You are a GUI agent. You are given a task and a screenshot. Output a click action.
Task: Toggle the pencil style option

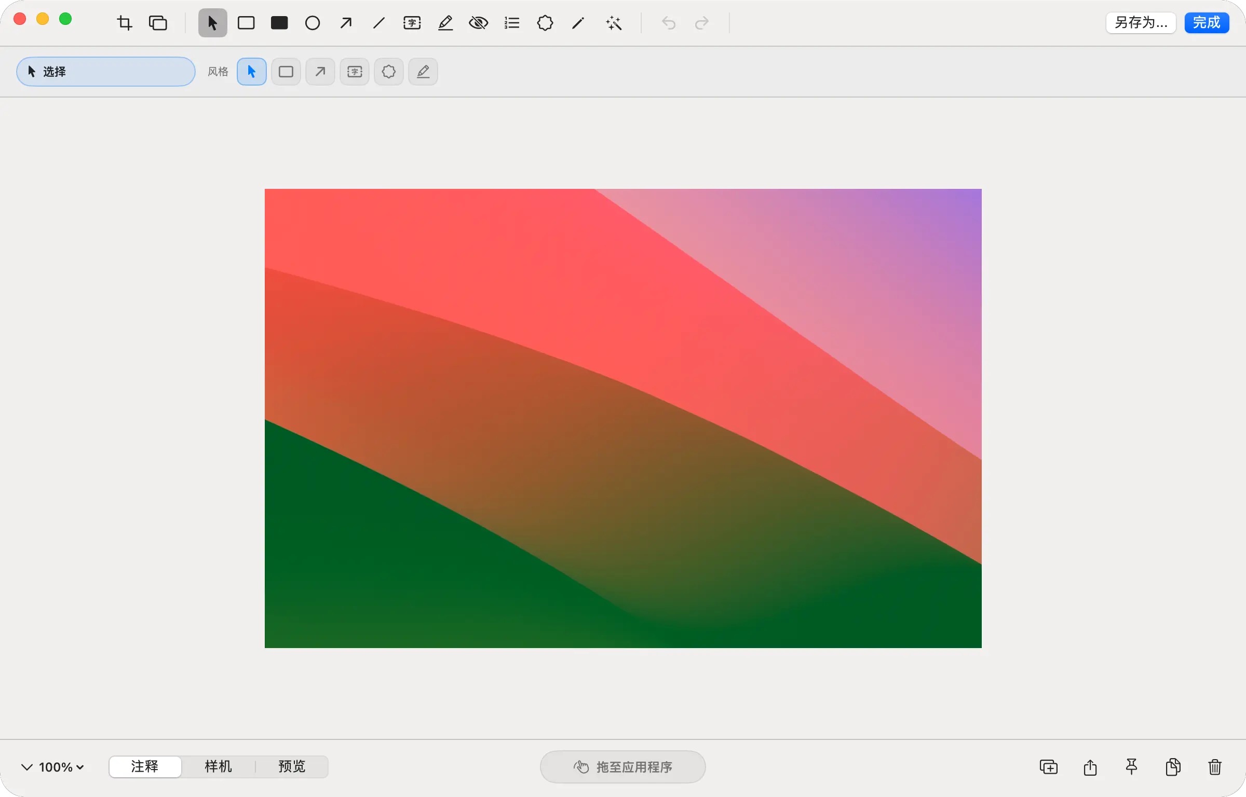tap(423, 72)
